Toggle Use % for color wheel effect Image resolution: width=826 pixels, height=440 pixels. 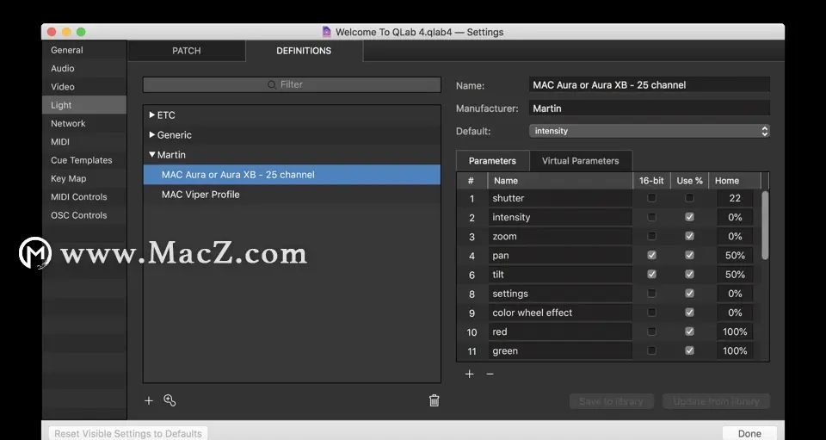[689, 313]
